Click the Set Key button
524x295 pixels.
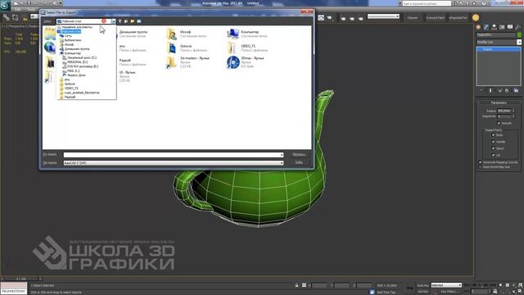point(422,292)
